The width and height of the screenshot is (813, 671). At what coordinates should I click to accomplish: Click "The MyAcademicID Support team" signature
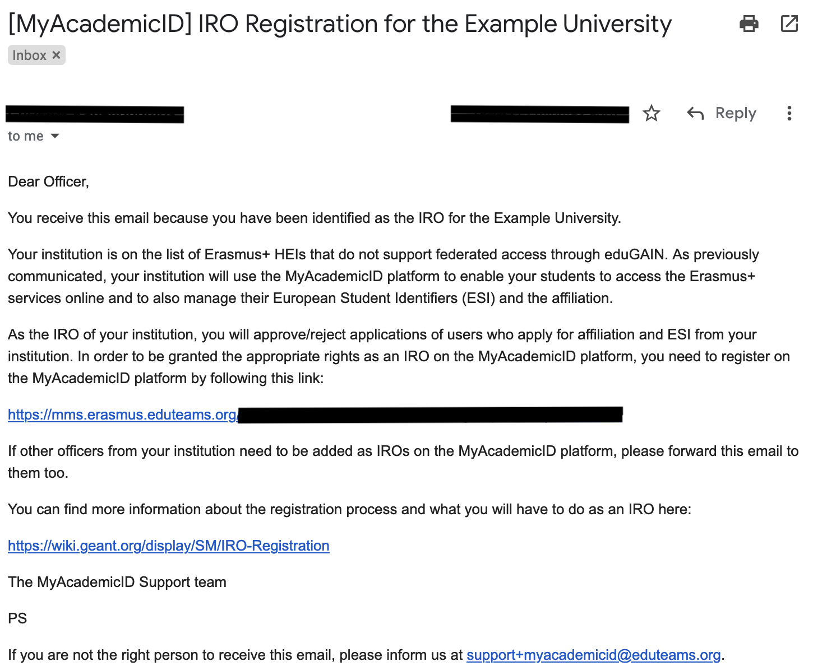coord(117,582)
